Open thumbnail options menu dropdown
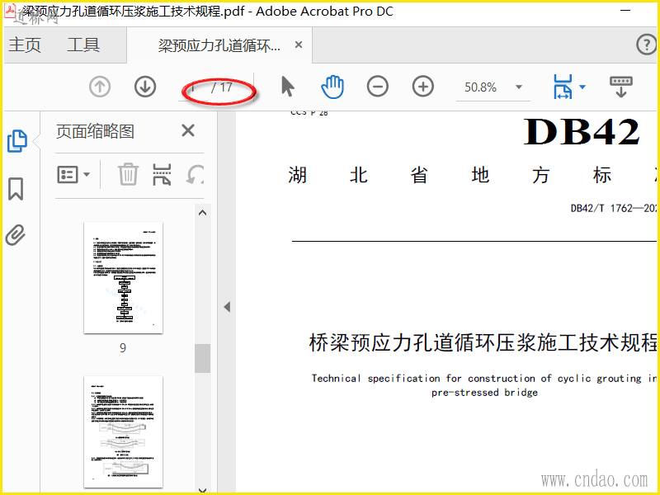Screen dimensions: 660x495 pos(73,174)
